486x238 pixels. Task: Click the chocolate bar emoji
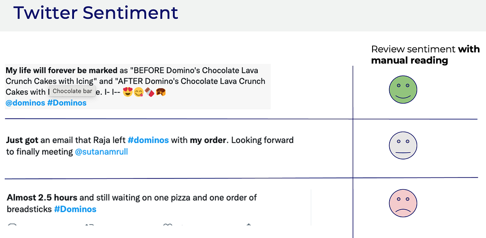(x=149, y=92)
